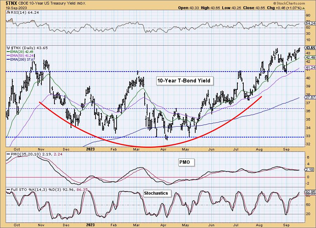The image size is (316, 228).
Task: Click 'Aug' on axis below the price chart
Action: [259, 149]
